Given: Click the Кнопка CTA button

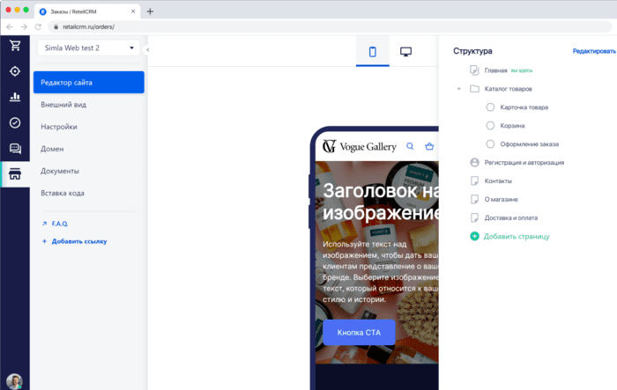Looking at the screenshot, I should click(359, 333).
